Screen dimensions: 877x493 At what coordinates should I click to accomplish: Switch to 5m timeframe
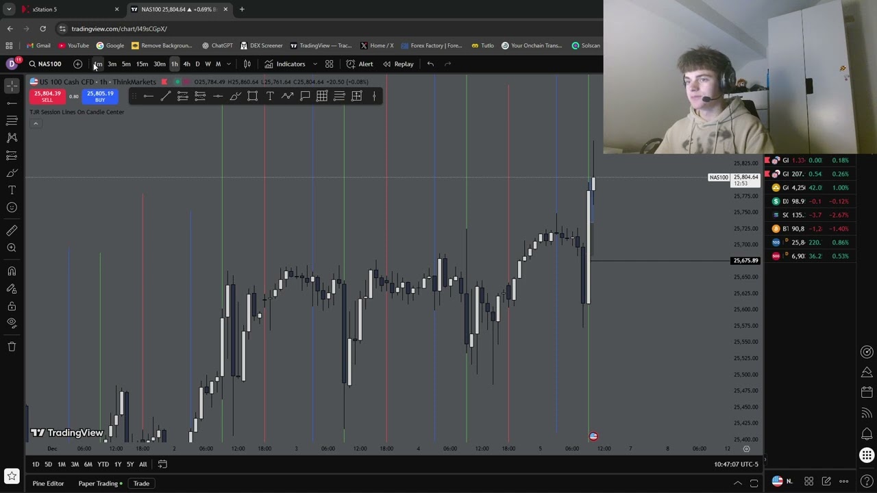click(126, 64)
